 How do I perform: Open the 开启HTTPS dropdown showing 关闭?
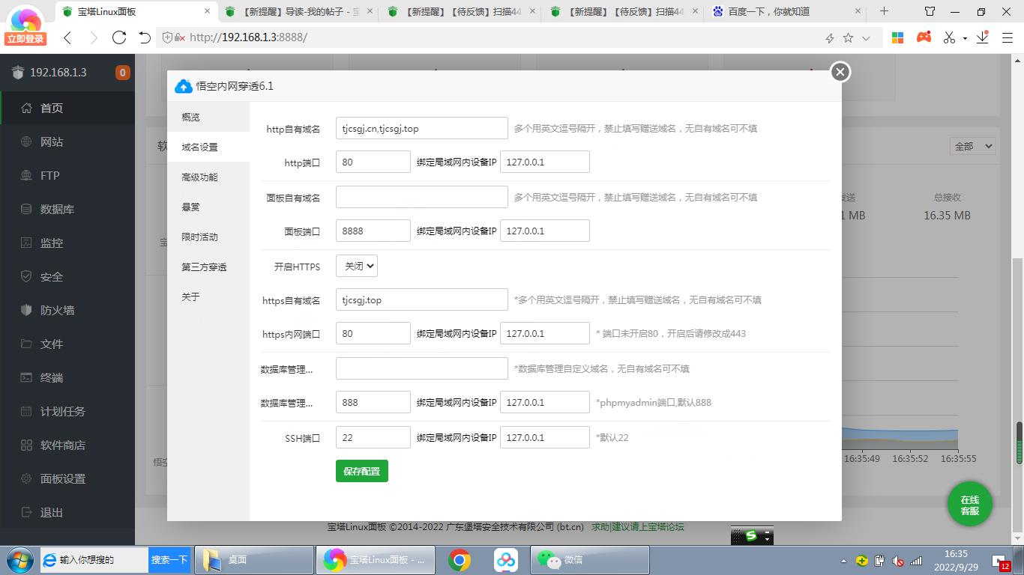[357, 266]
